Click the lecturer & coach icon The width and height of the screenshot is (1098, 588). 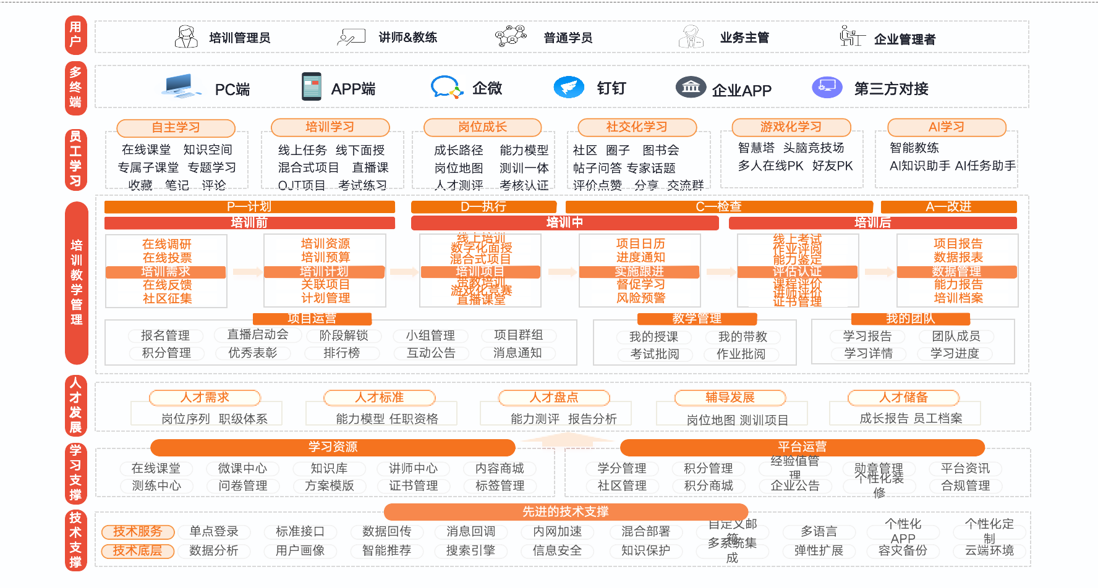click(351, 37)
